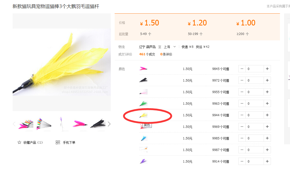Select the black feather color swatch

pos(143,80)
